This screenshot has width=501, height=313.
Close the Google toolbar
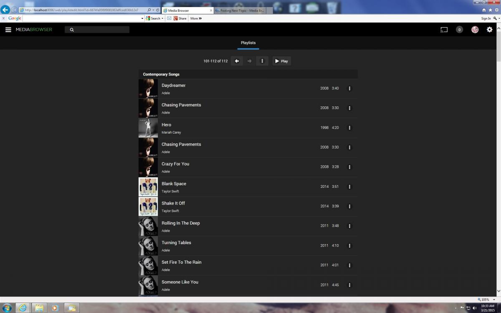coord(3,18)
